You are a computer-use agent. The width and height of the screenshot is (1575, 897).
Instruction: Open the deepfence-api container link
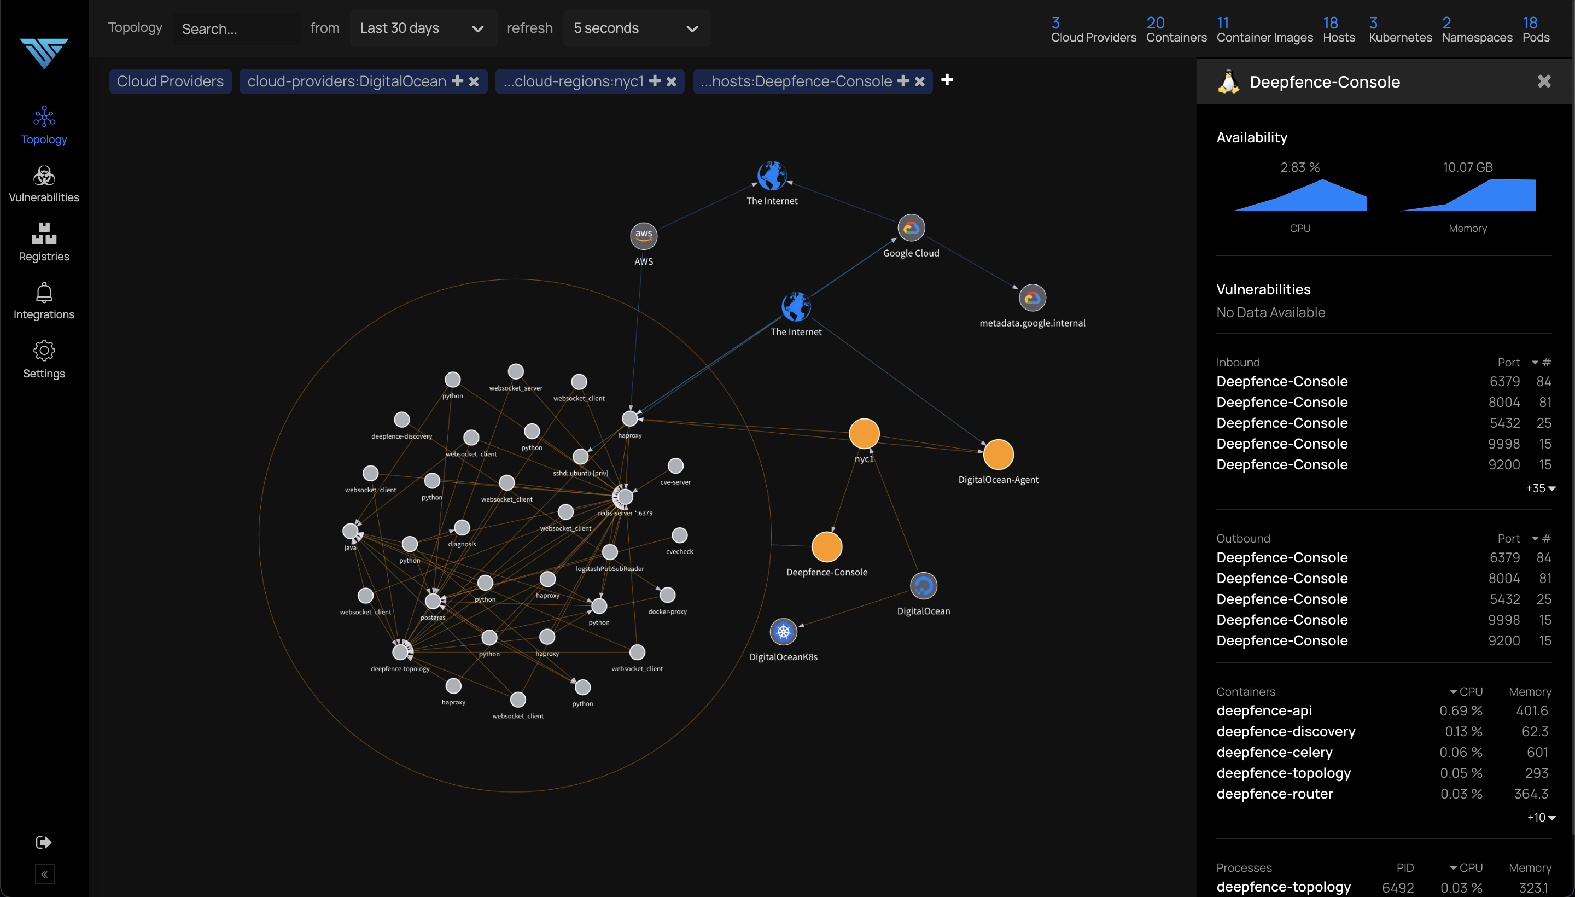pos(1264,710)
